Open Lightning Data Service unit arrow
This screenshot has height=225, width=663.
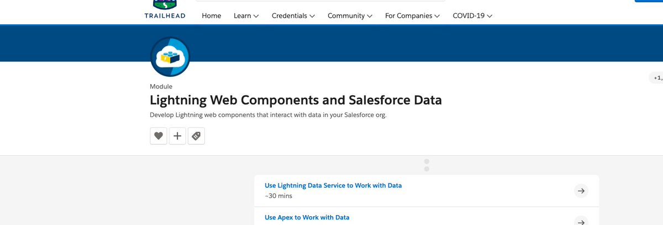581,191
